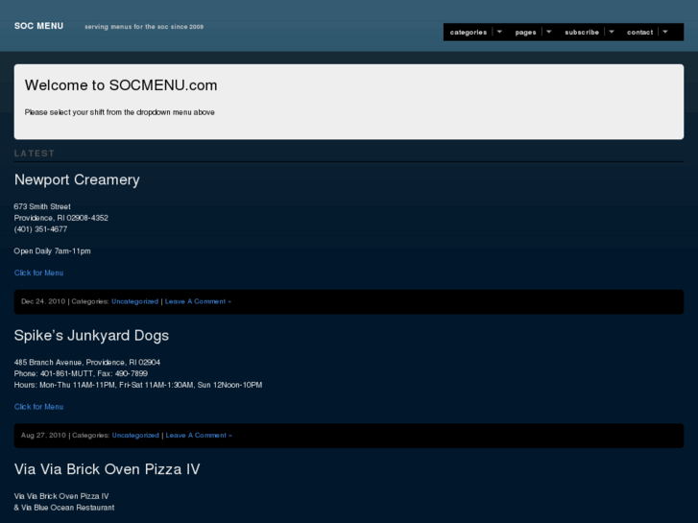Select the 'Aug 27, 2010' date text
Image resolution: width=698 pixels, height=523 pixels.
click(x=43, y=436)
